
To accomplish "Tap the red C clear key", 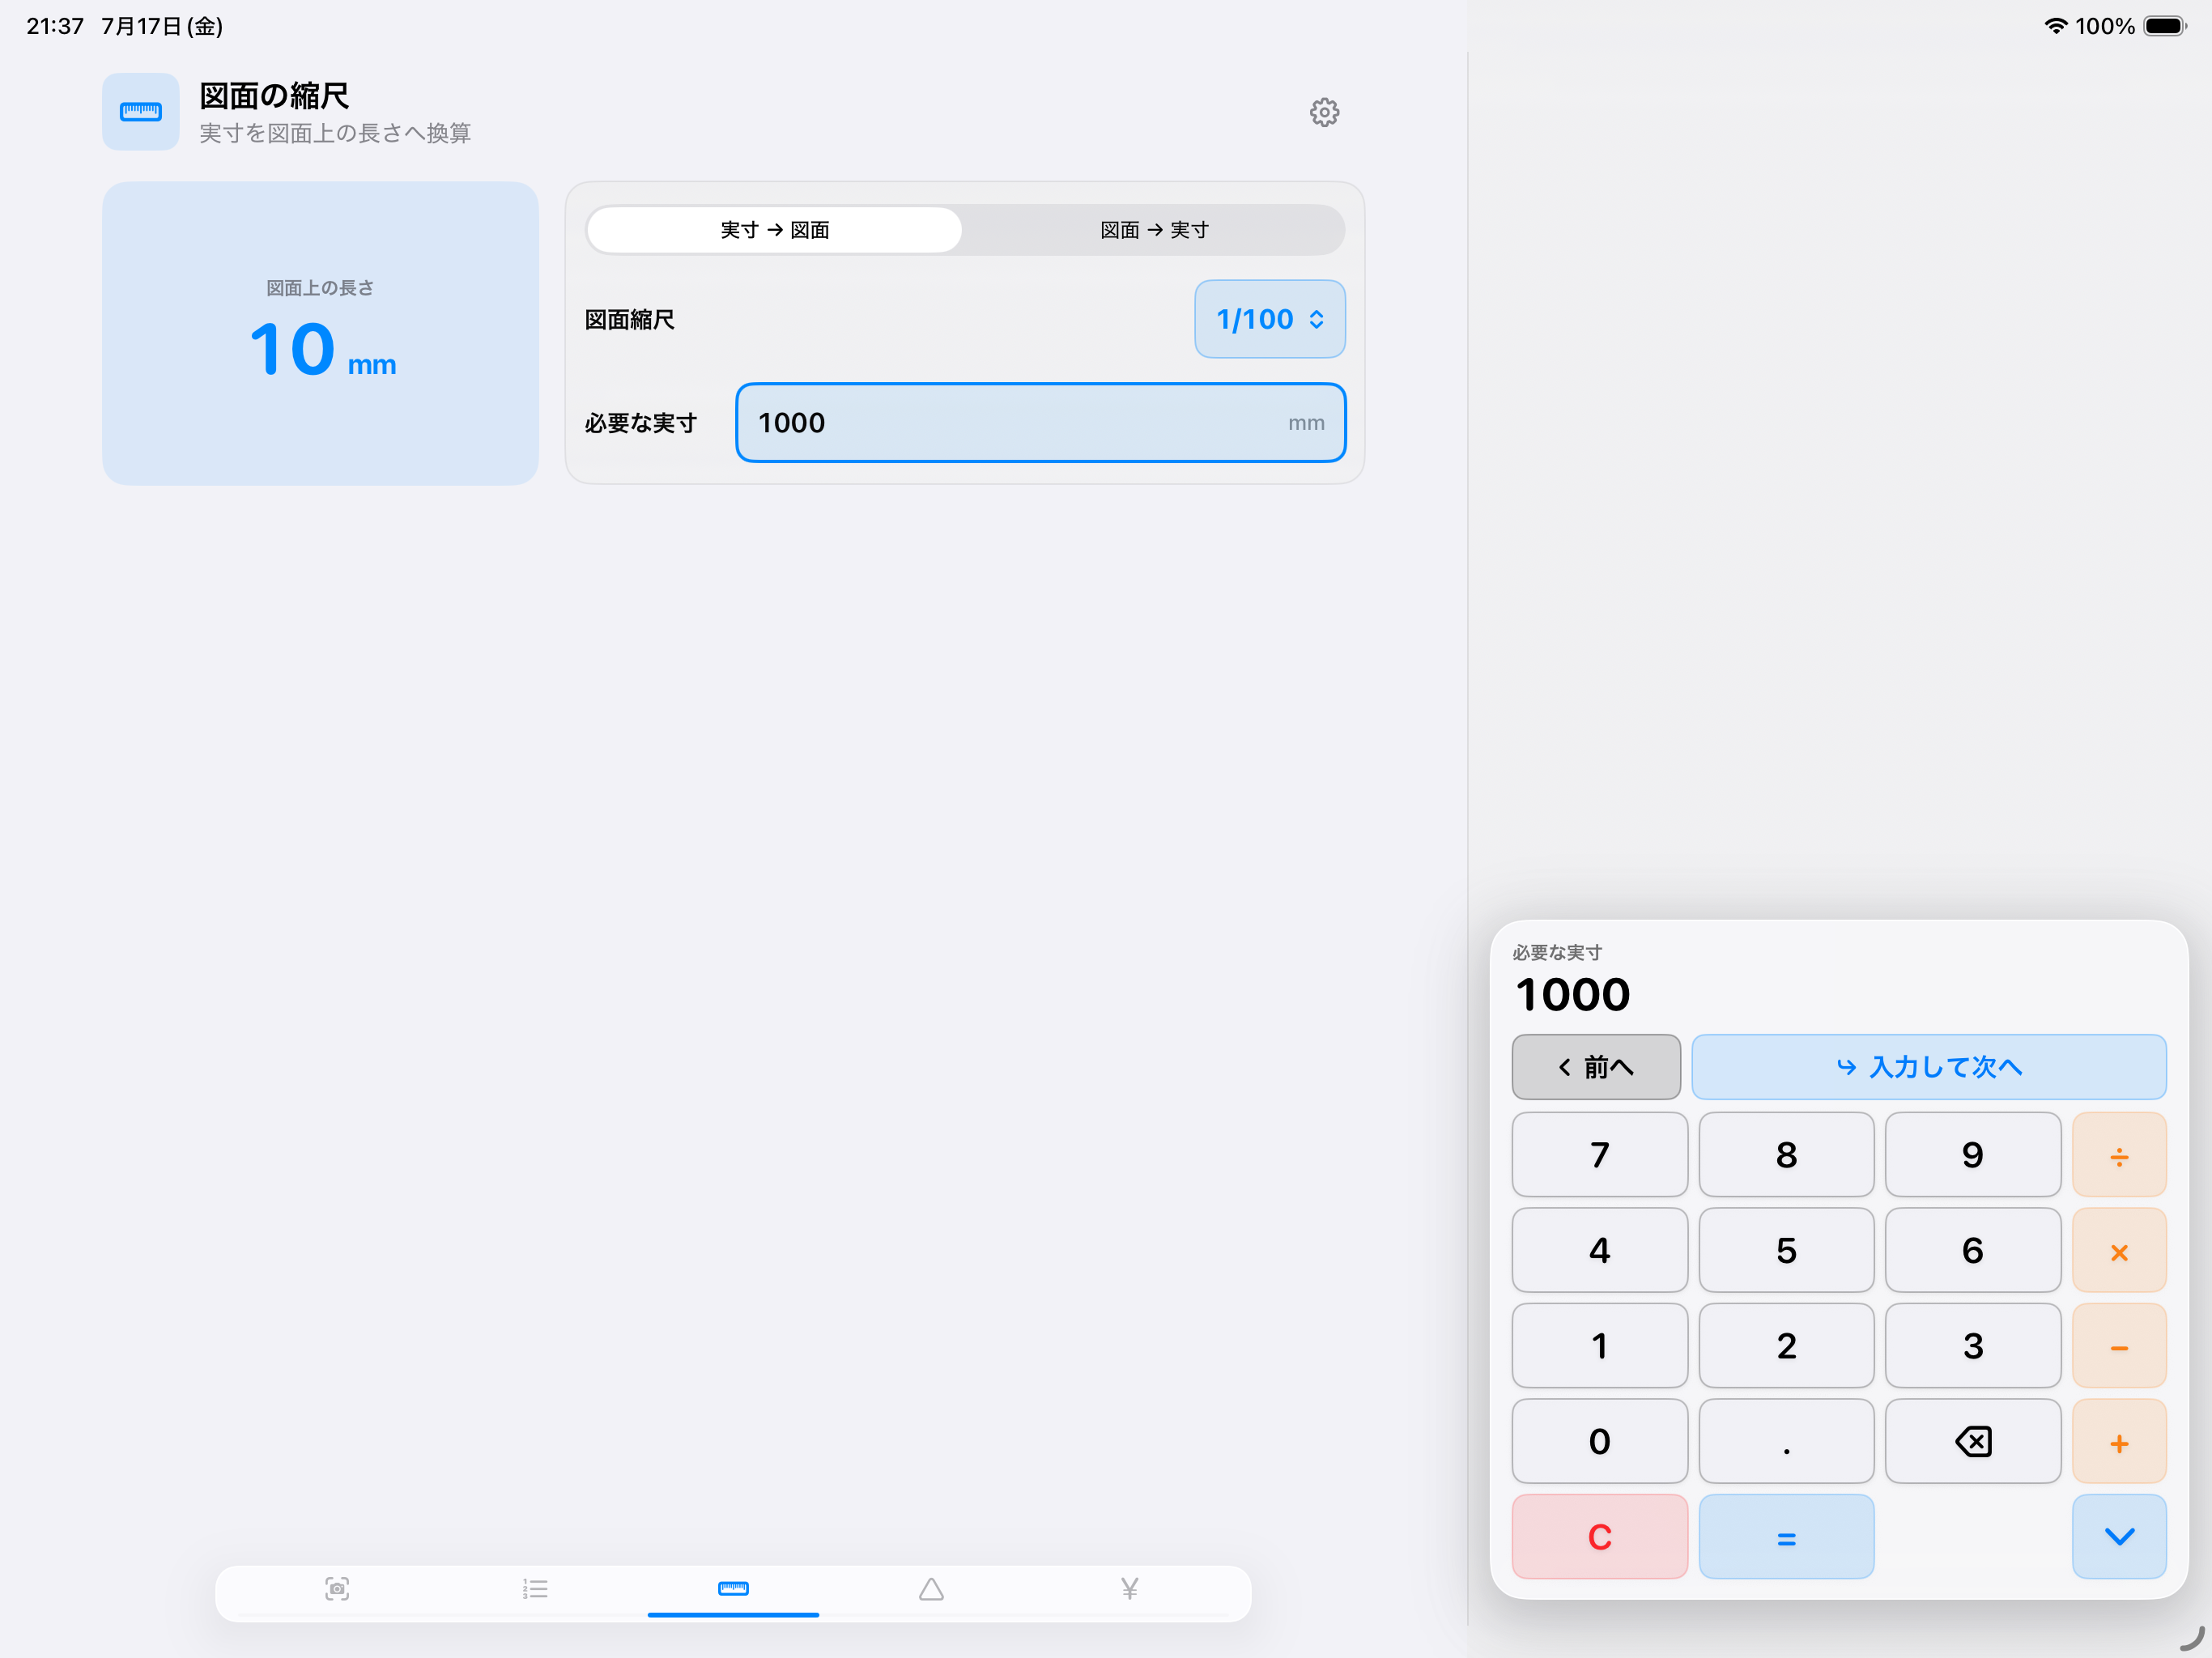I will [x=1599, y=1536].
